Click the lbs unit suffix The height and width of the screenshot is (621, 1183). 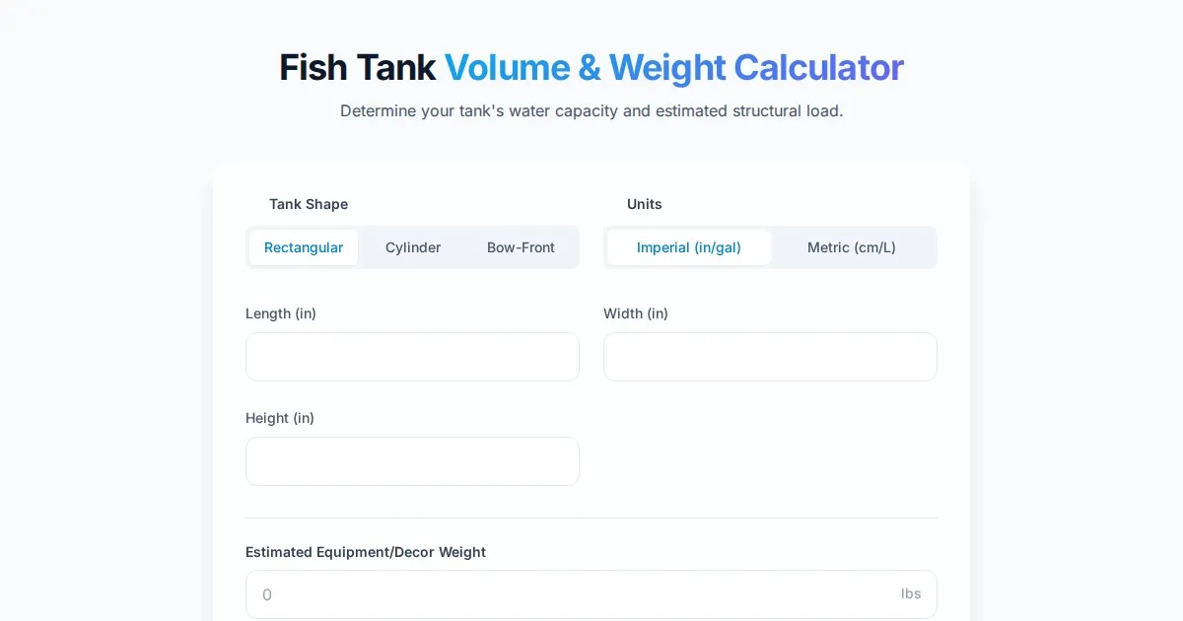tap(911, 593)
